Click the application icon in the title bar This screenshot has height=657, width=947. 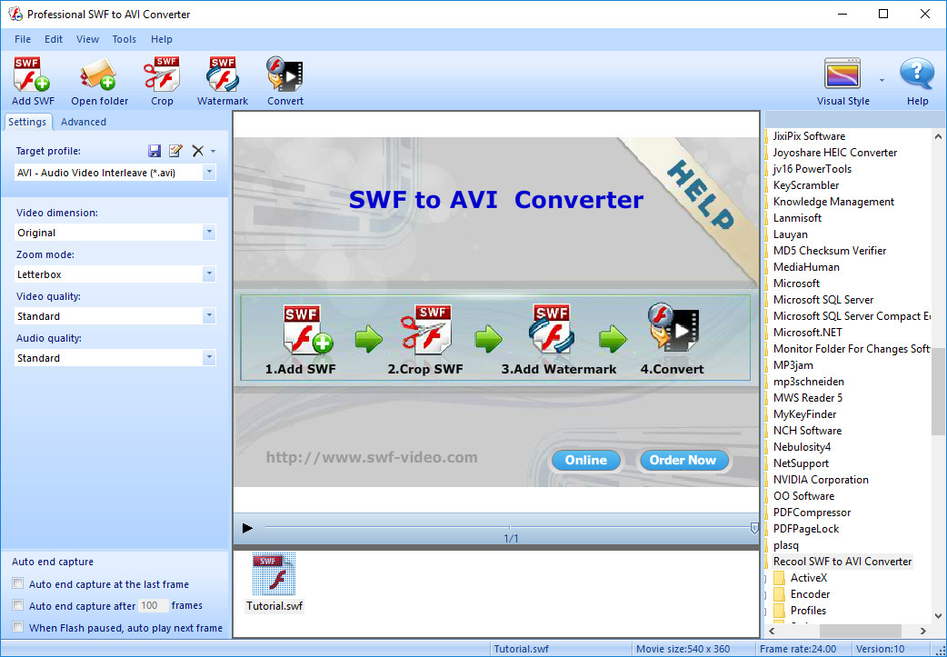coord(15,14)
